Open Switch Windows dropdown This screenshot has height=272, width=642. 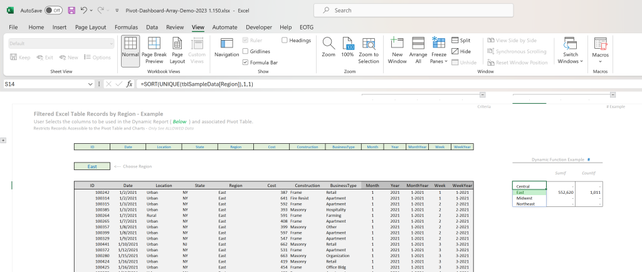click(571, 51)
